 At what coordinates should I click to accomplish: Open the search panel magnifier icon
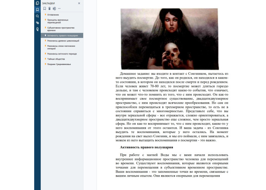click(x=37, y=16)
